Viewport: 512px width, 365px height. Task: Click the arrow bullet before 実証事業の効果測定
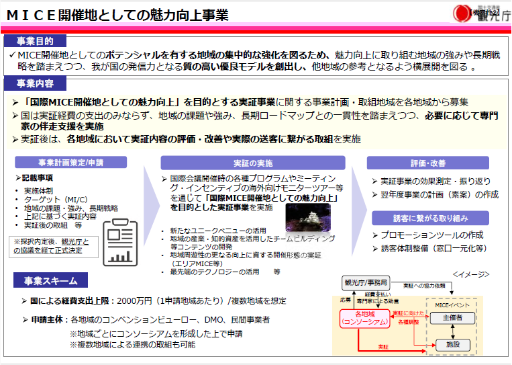376,181
